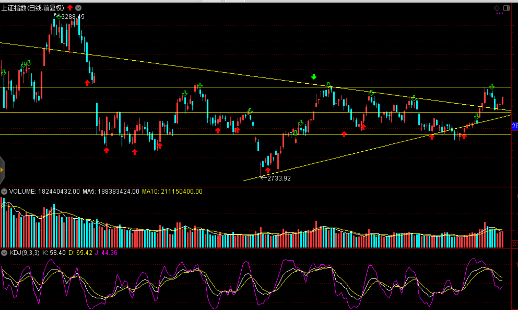
Task: Click the MA5 volume average label
Action: tap(111, 191)
